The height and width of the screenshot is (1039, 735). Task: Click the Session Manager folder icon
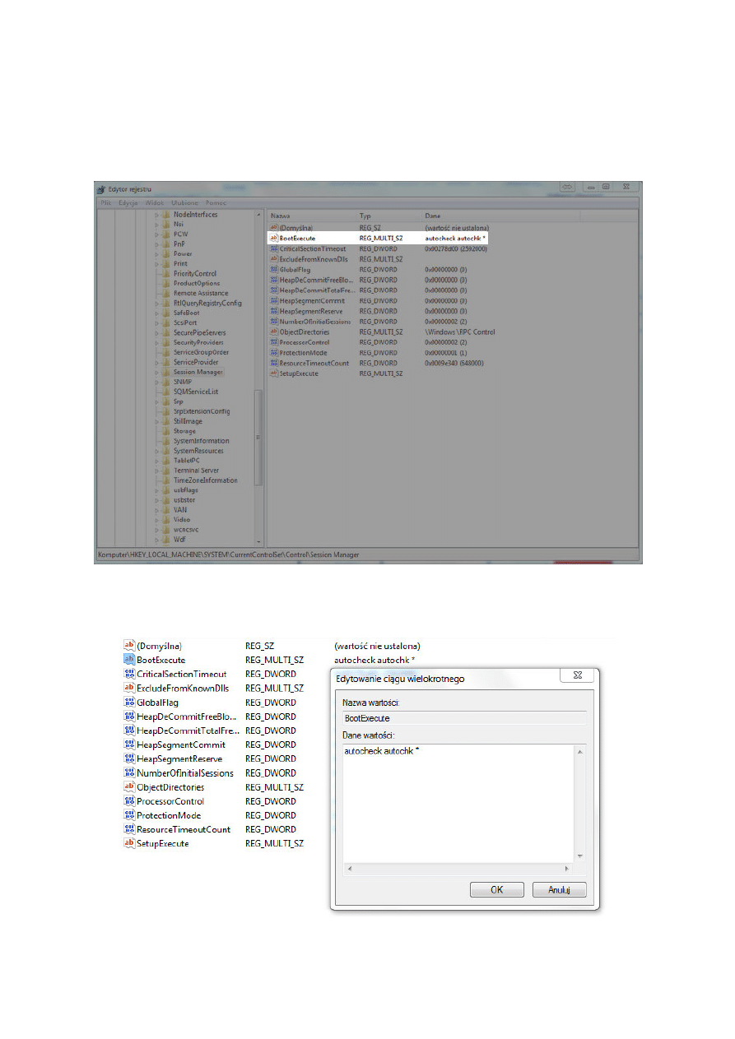click(x=166, y=372)
